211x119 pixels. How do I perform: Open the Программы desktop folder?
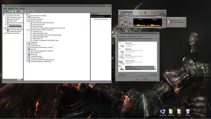coord(171,112)
